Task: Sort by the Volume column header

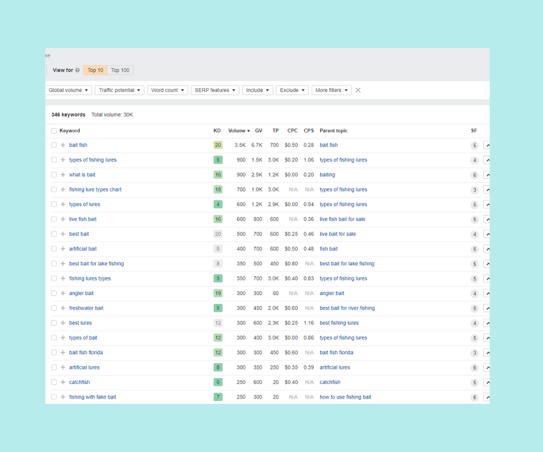Action: (x=239, y=131)
